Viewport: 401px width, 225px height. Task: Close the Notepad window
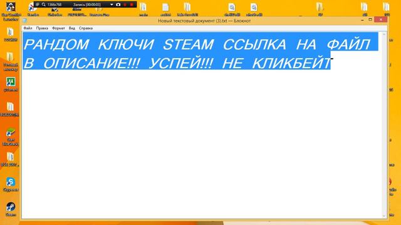coord(381,19)
